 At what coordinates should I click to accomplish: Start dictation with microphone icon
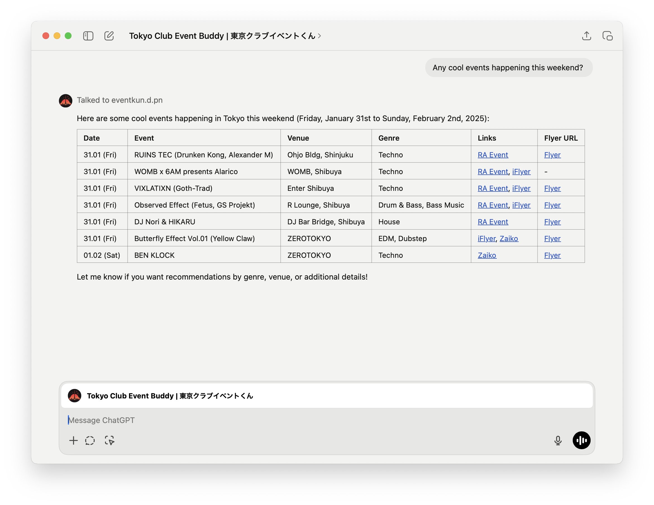tap(558, 440)
